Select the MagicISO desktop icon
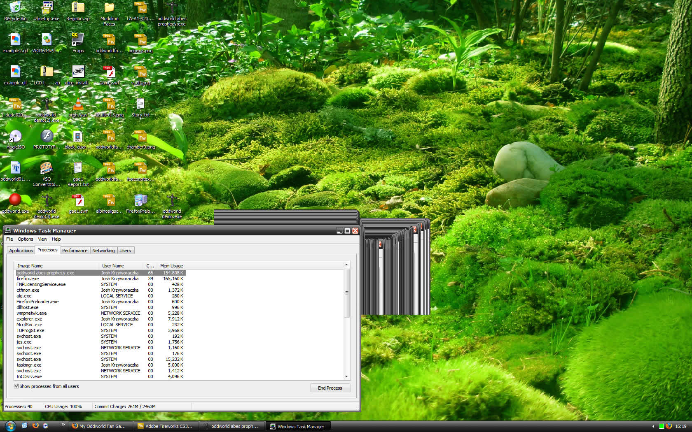Image resolution: width=692 pixels, height=432 pixels. 15,137
